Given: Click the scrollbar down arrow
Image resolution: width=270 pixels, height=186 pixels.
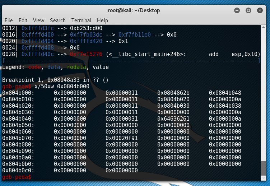Looking at the screenshot, I should coord(264,178).
